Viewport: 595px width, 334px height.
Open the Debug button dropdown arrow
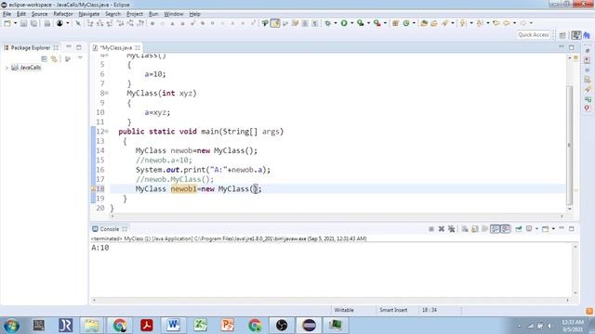click(x=336, y=23)
